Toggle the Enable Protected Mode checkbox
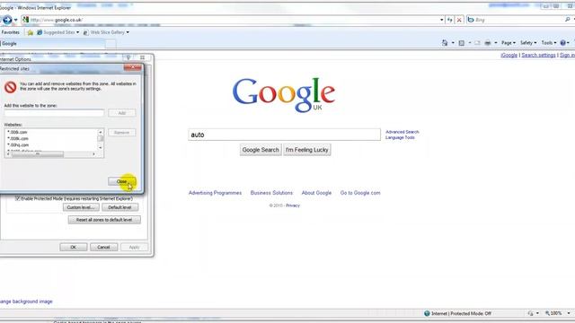Image resolution: width=575 pixels, height=323 pixels. [x=18, y=198]
